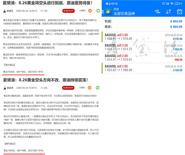Tap the battery indicator in status bar
Image resolution: width=185 pixels, height=155 pixels.
click(x=177, y=4)
